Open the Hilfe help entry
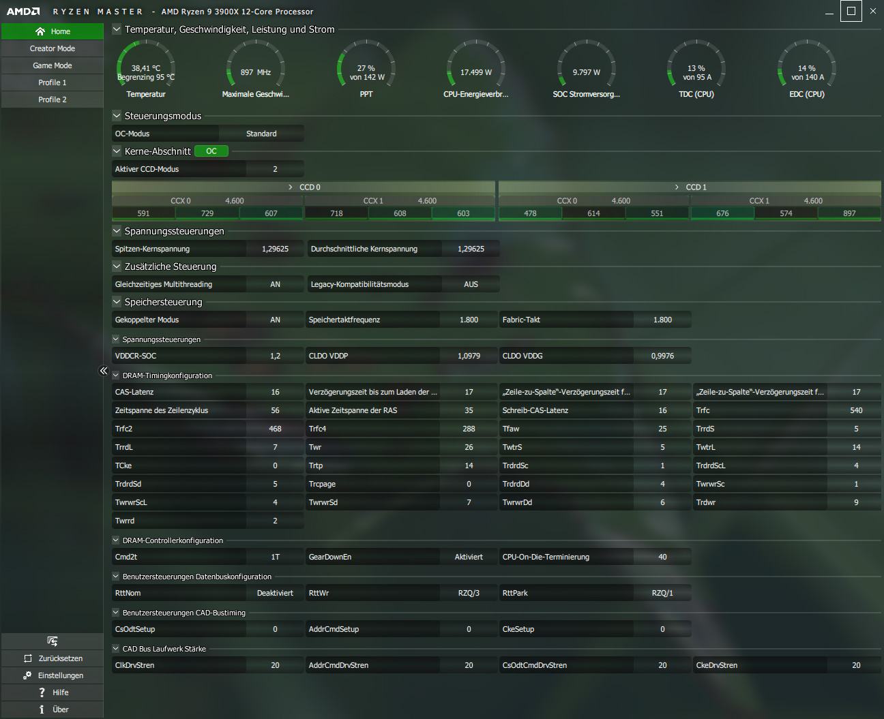Image resolution: width=884 pixels, height=719 pixels. tap(53, 692)
